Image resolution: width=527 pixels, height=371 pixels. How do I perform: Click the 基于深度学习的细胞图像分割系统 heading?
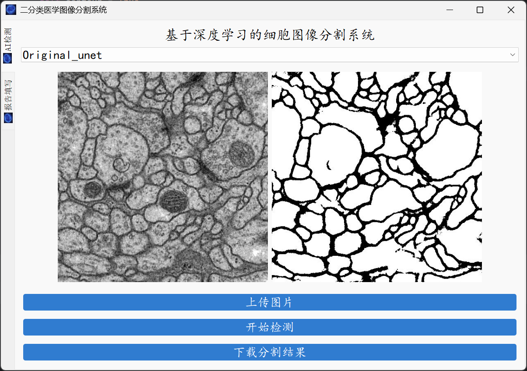pyautogui.click(x=270, y=35)
